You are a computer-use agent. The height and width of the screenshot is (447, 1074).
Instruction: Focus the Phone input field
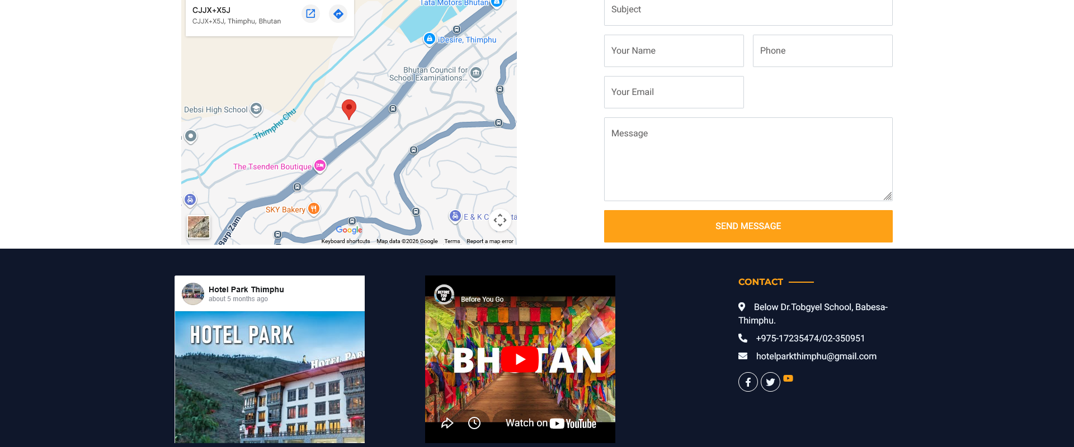pyautogui.click(x=822, y=51)
